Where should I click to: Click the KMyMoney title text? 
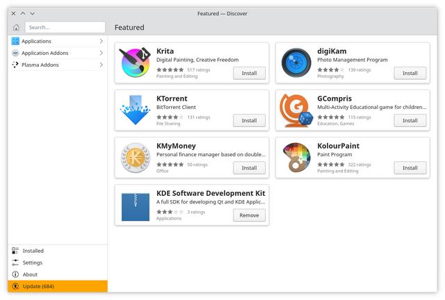[x=176, y=146]
